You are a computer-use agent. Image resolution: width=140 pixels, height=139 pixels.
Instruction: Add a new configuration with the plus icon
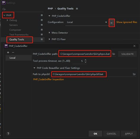[x=8, y=52]
